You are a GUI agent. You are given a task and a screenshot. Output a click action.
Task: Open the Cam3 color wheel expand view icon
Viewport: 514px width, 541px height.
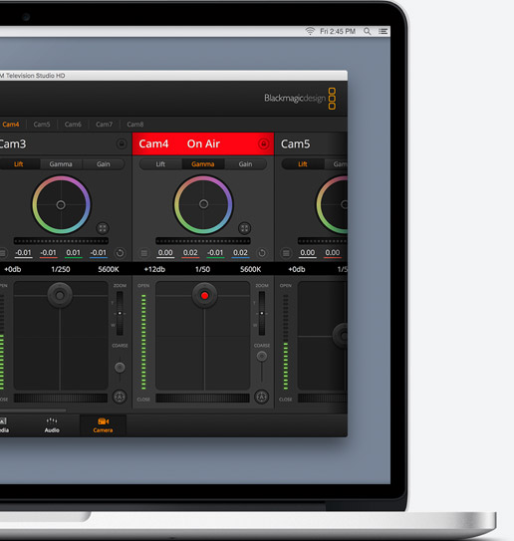(x=103, y=228)
